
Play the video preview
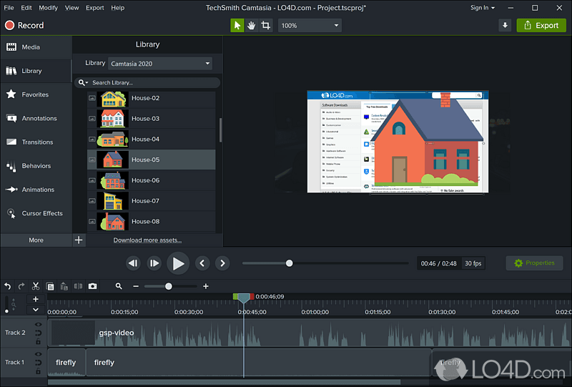(x=178, y=263)
